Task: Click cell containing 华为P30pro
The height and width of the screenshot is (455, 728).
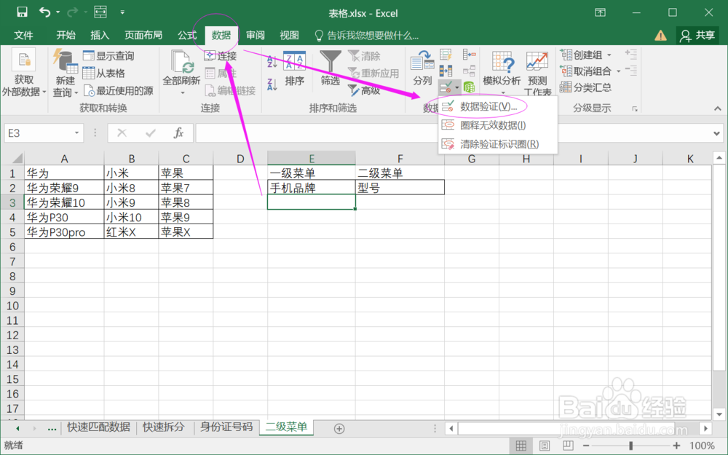Action: pos(64,232)
